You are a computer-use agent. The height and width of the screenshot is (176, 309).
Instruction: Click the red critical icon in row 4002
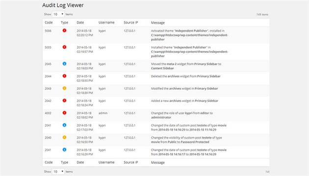(64, 113)
